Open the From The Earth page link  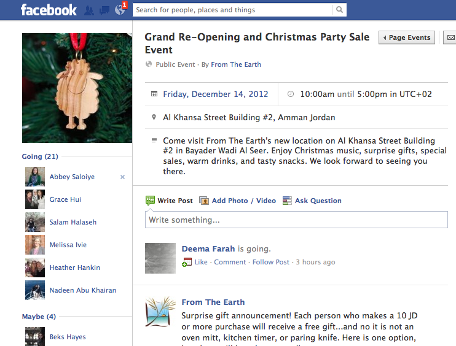(235, 64)
